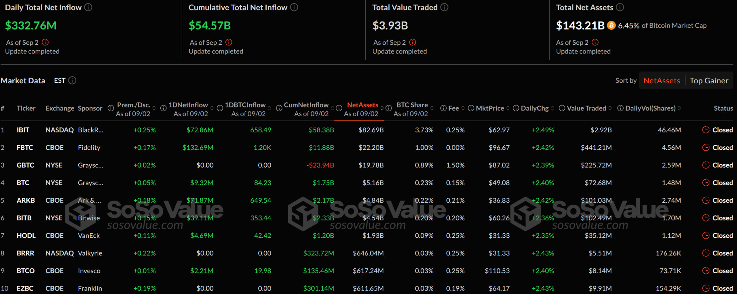This screenshot has height=294, width=737.
Task: Click info icon before MktPrice column
Action: tap(471, 108)
